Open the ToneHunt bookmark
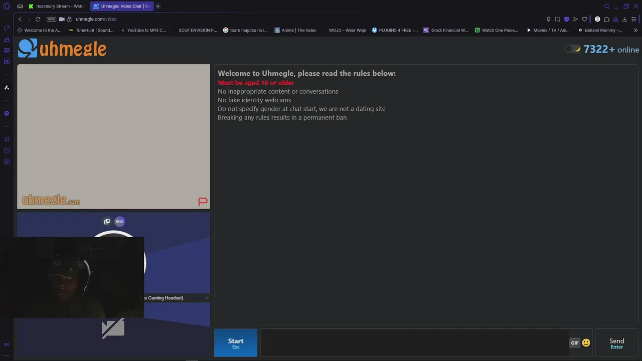The height and width of the screenshot is (361, 642). tap(91, 30)
